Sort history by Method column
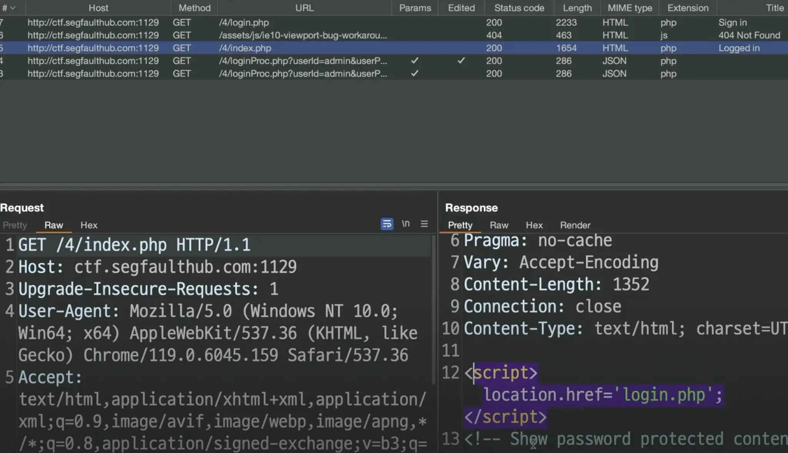This screenshot has width=788, height=453. (194, 8)
